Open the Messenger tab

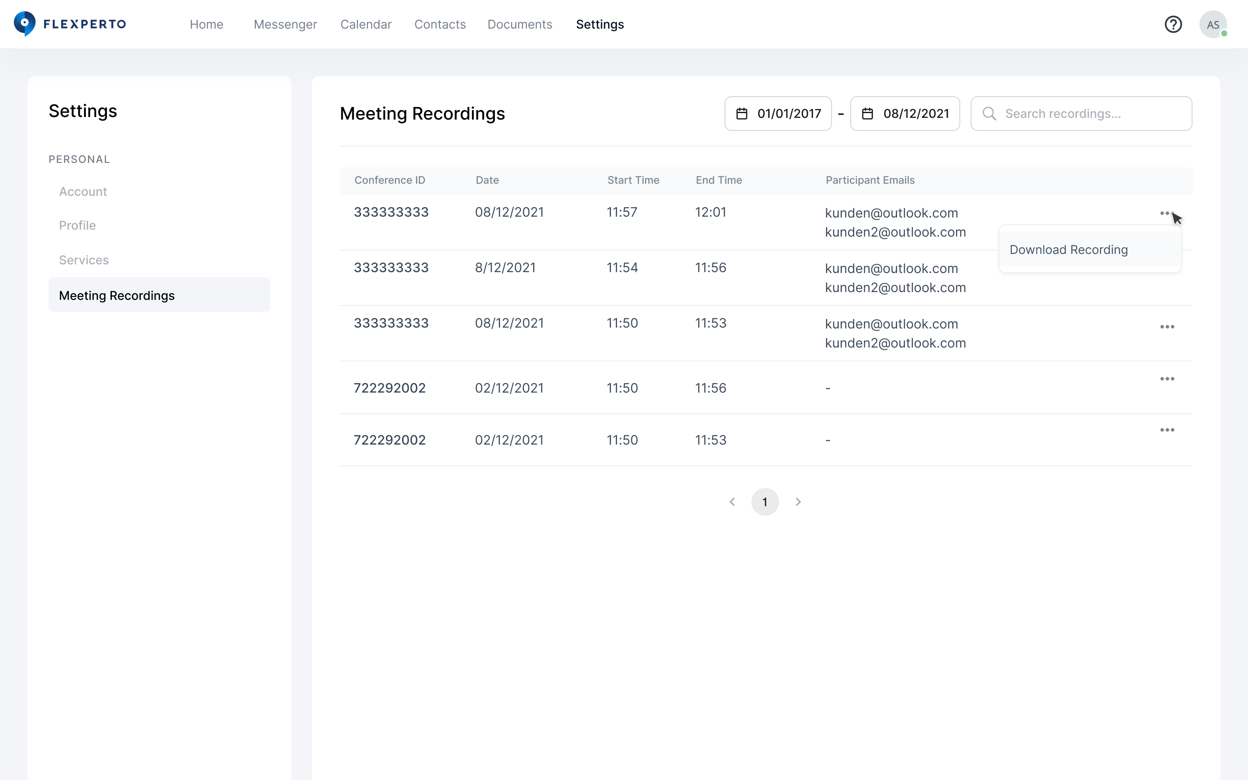285,24
